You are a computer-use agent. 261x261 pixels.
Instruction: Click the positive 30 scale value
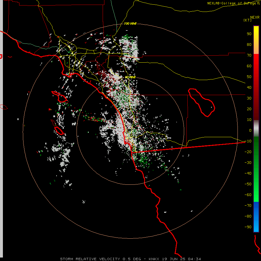point(249,98)
